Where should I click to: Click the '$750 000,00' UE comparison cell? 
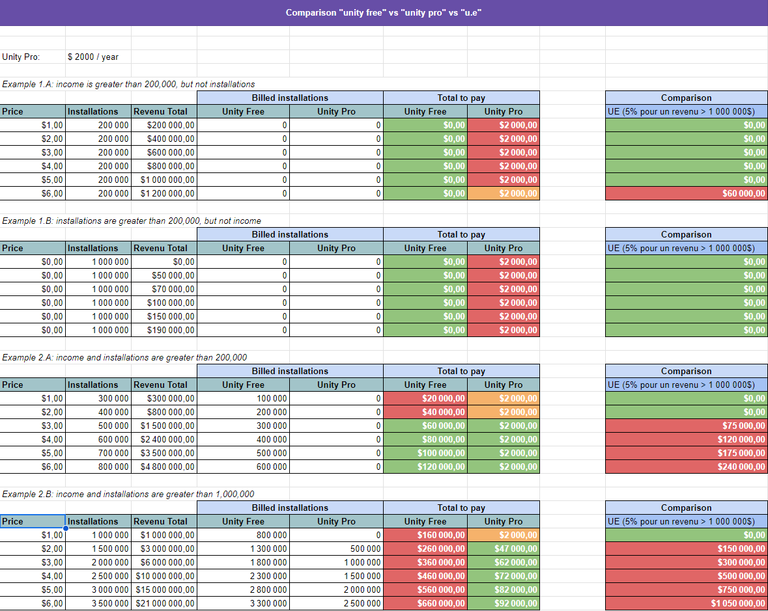pos(686,590)
